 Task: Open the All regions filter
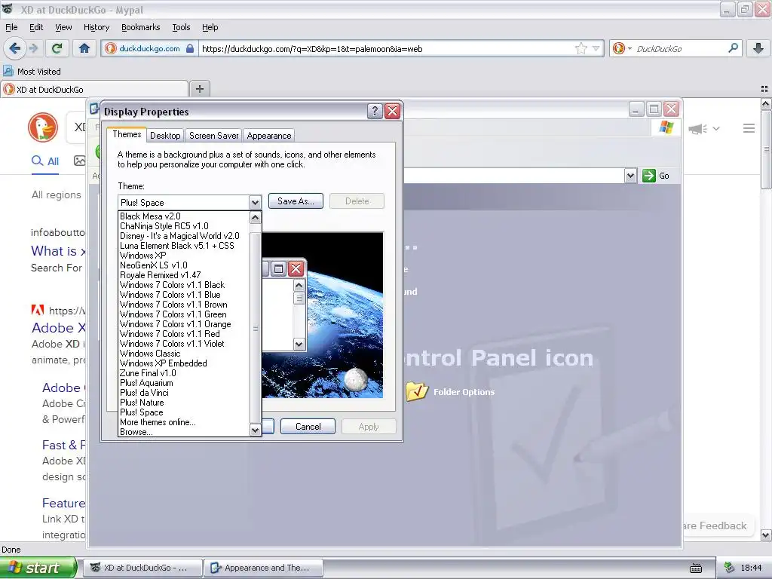coord(56,195)
